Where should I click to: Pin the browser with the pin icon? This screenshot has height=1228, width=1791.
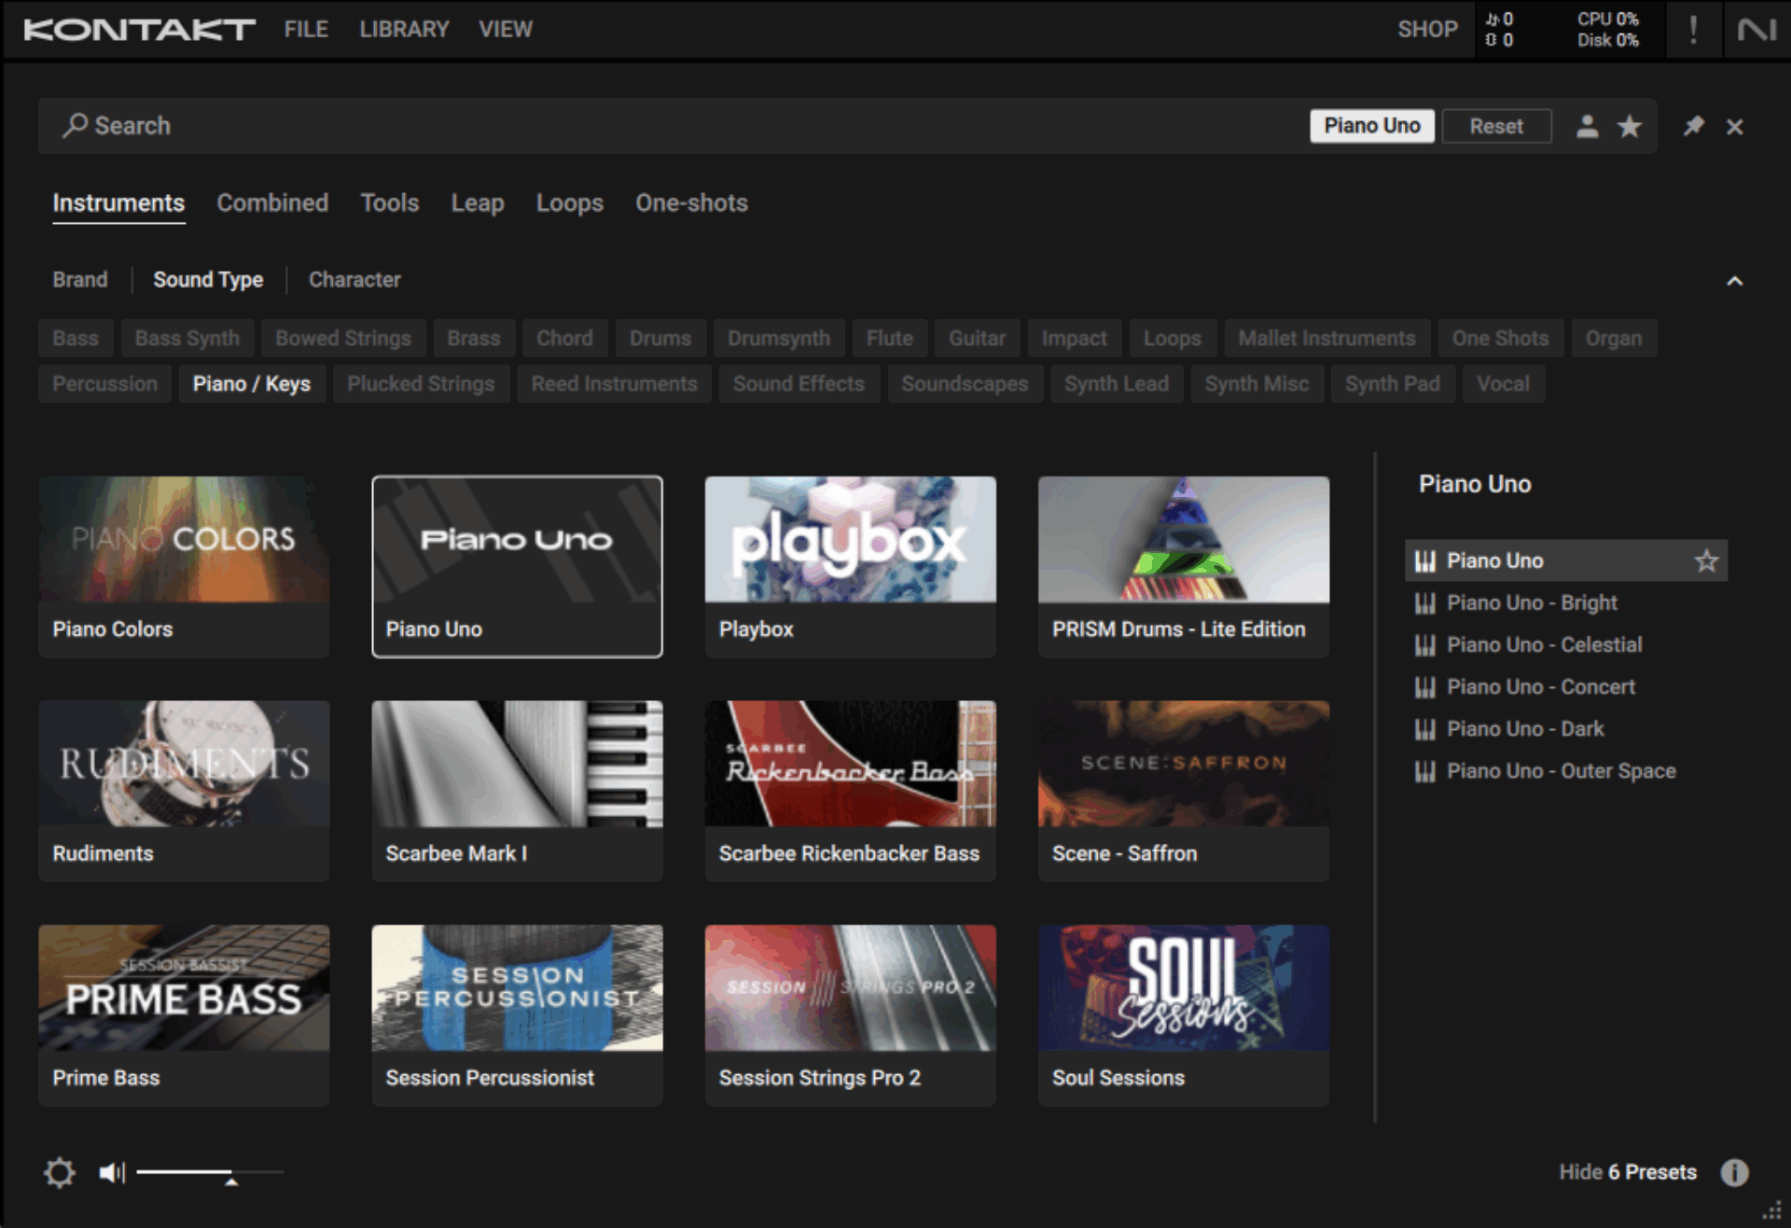pos(1693,126)
